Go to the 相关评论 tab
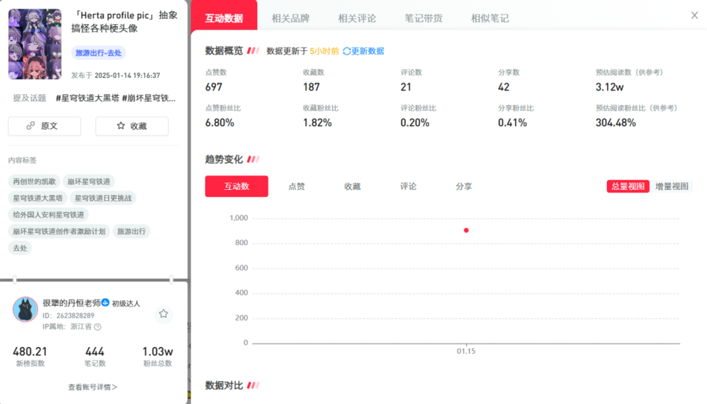This screenshot has height=404, width=707. pos(357,18)
